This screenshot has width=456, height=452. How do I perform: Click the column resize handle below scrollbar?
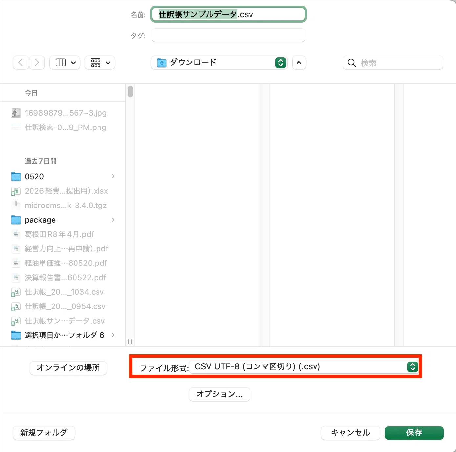point(130,342)
